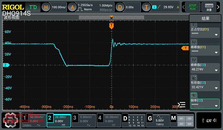Expand 有效值(C2) 32.421V dropdown
Image resolution: width=223 pixels, height=130 pixels.
coord(216,88)
